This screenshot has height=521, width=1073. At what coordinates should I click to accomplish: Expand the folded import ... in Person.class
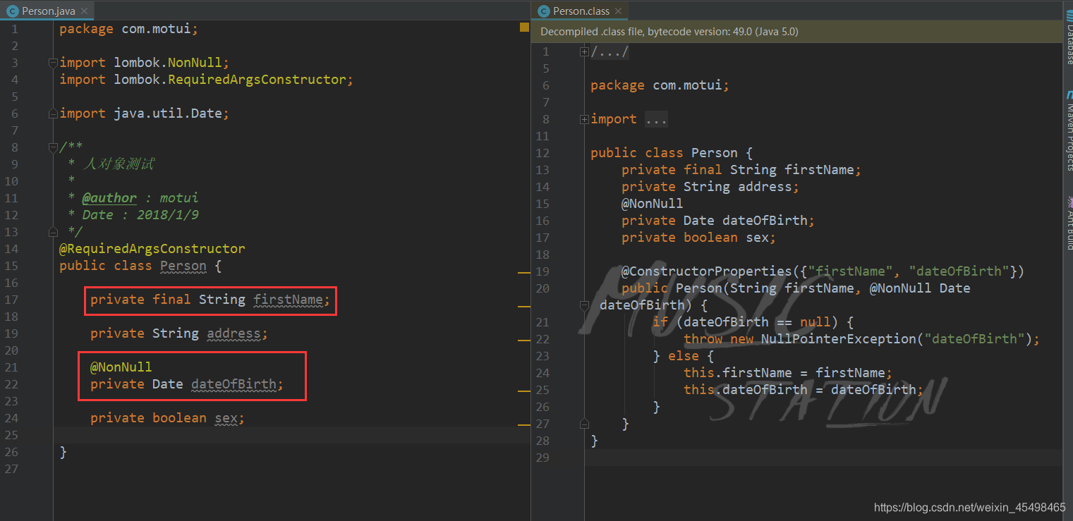(584, 119)
